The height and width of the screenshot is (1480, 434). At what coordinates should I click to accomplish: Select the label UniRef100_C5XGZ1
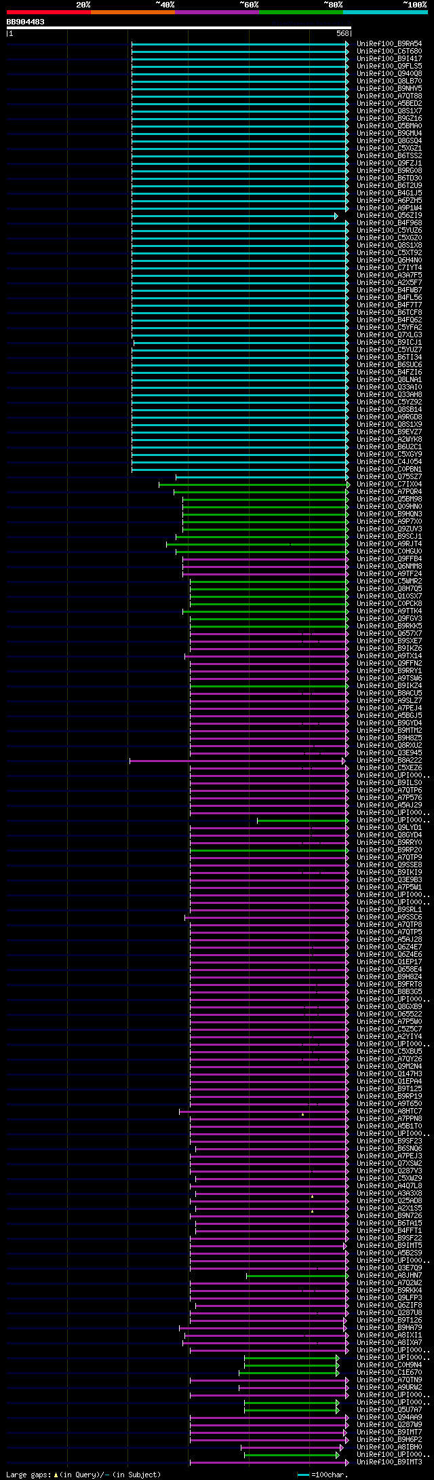point(389,149)
